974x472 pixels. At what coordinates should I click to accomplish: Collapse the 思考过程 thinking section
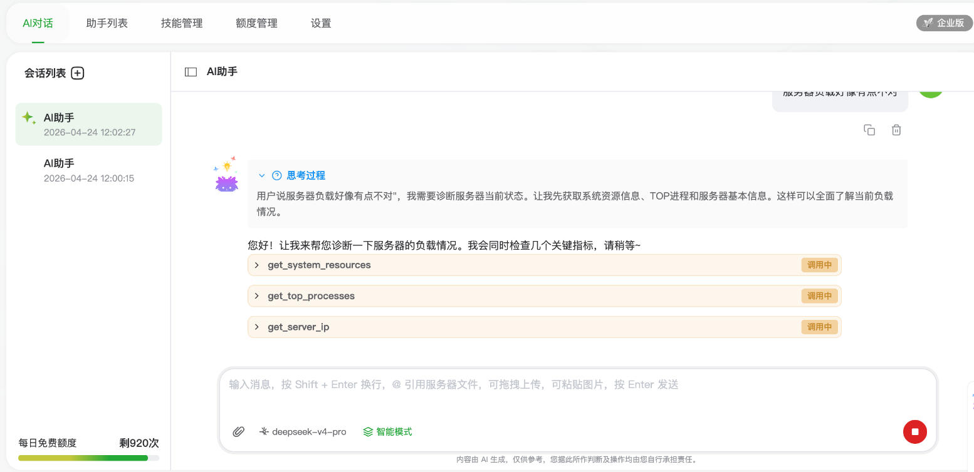pos(262,176)
